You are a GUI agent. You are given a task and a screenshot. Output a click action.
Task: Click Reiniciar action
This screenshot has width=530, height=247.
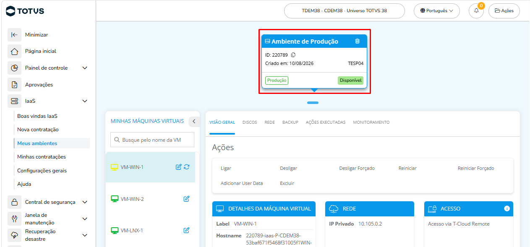pos(407,168)
